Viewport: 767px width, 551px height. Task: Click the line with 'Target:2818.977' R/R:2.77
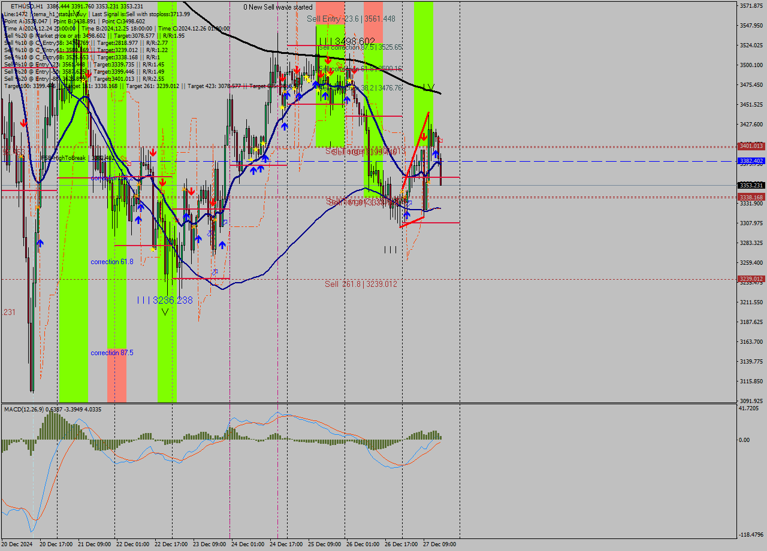click(85, 43)
